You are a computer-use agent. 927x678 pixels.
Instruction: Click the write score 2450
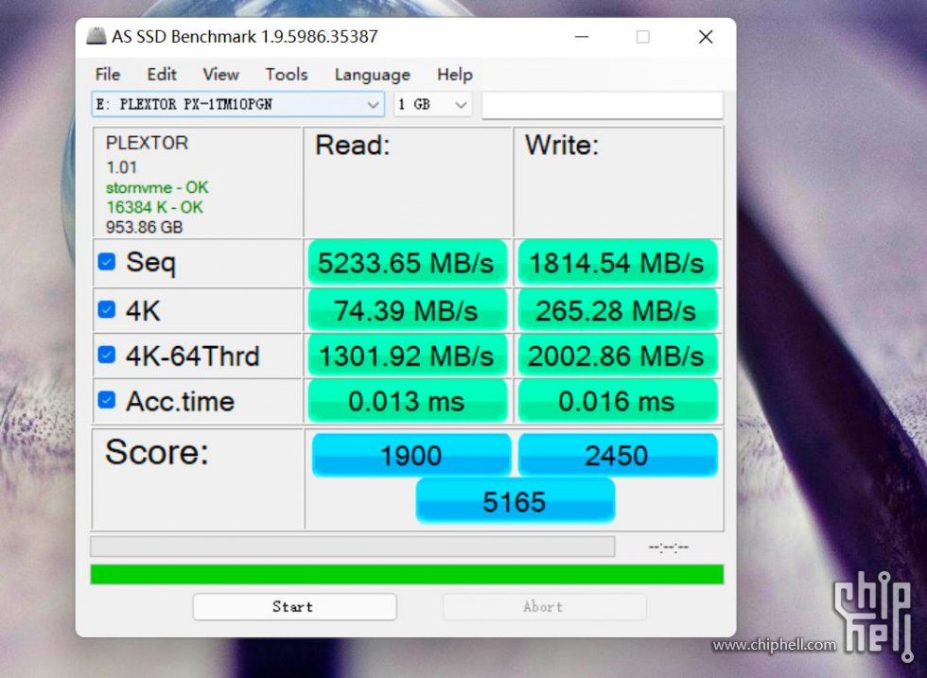pos(618,455)
